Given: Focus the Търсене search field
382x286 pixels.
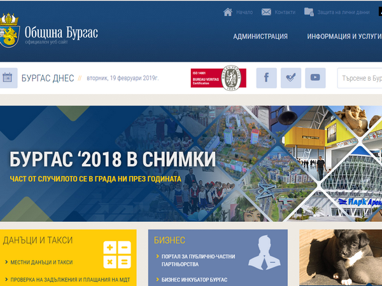Looking at the screenshot, I should [x=360, y=78].
